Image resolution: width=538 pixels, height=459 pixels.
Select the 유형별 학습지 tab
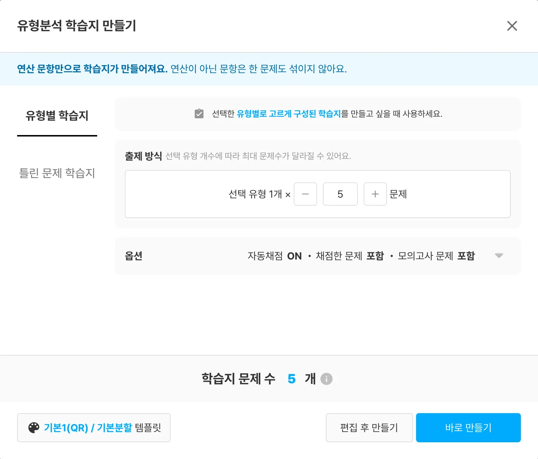(x=57, y=116)
